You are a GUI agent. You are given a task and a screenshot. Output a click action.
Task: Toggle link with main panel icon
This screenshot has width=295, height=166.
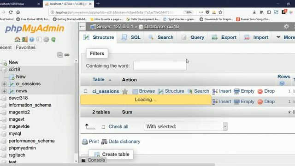click(67, 55)
